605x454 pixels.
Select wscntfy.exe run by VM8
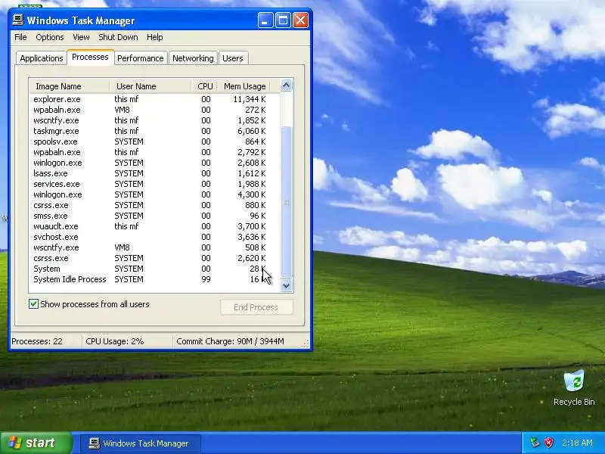click(x=154, y=247)
